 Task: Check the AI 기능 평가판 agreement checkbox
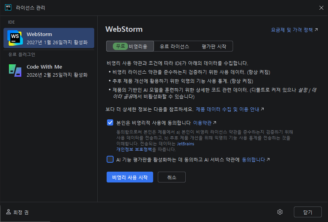coord(110,159)
